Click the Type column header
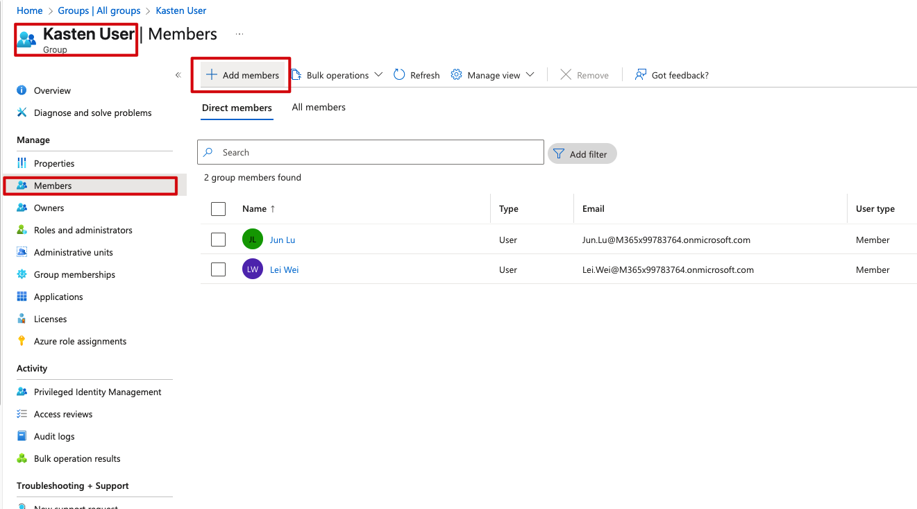Screen dimensions: 917x509 pos(509,208)
